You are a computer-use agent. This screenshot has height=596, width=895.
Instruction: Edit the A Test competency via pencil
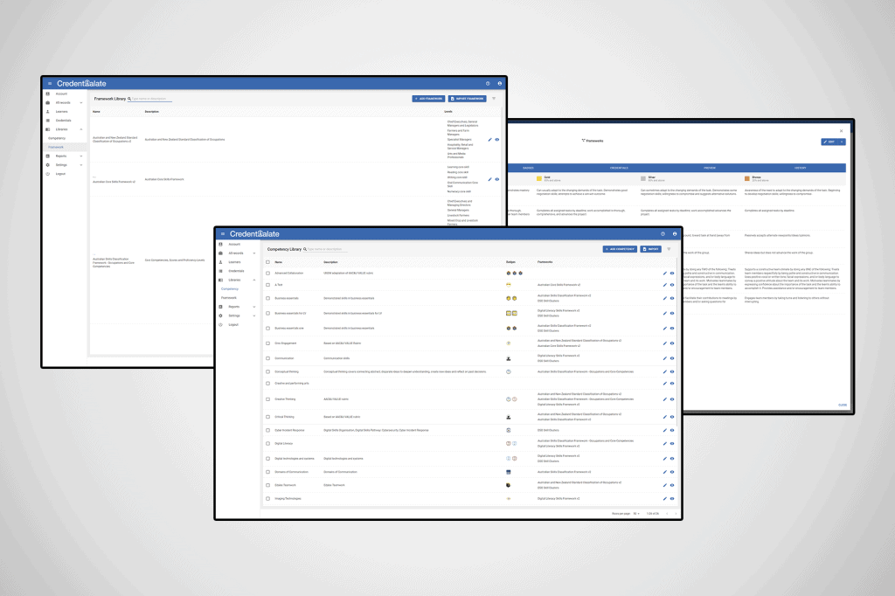coord(664,285)
